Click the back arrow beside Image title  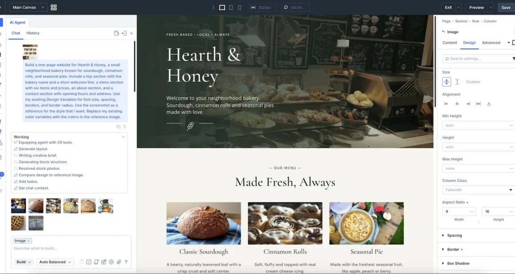444,32
